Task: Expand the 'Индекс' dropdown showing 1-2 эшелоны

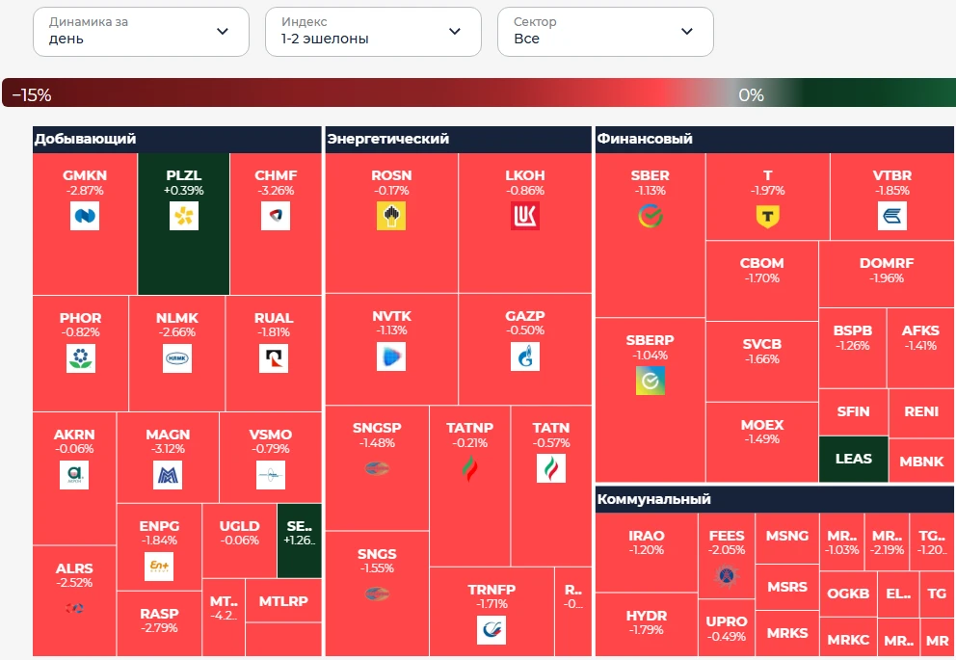Action: [x=373, y=32]
